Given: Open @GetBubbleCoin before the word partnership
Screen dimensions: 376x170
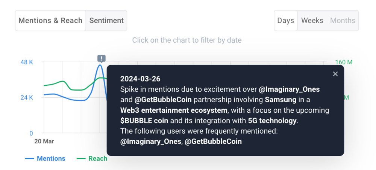Looking at the screenshot, I should click(163, 100).
